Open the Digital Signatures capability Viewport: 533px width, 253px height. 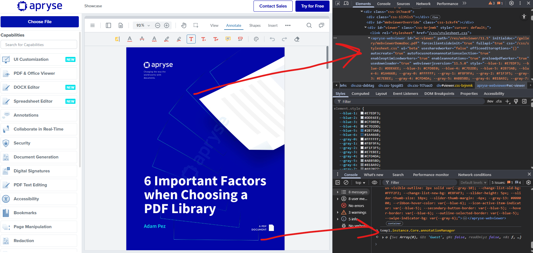click(x=39, y=171)
